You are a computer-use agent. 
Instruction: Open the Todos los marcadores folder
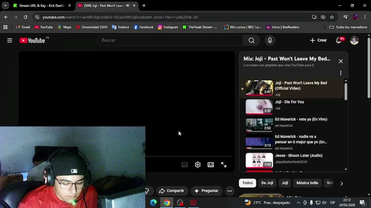348,27
